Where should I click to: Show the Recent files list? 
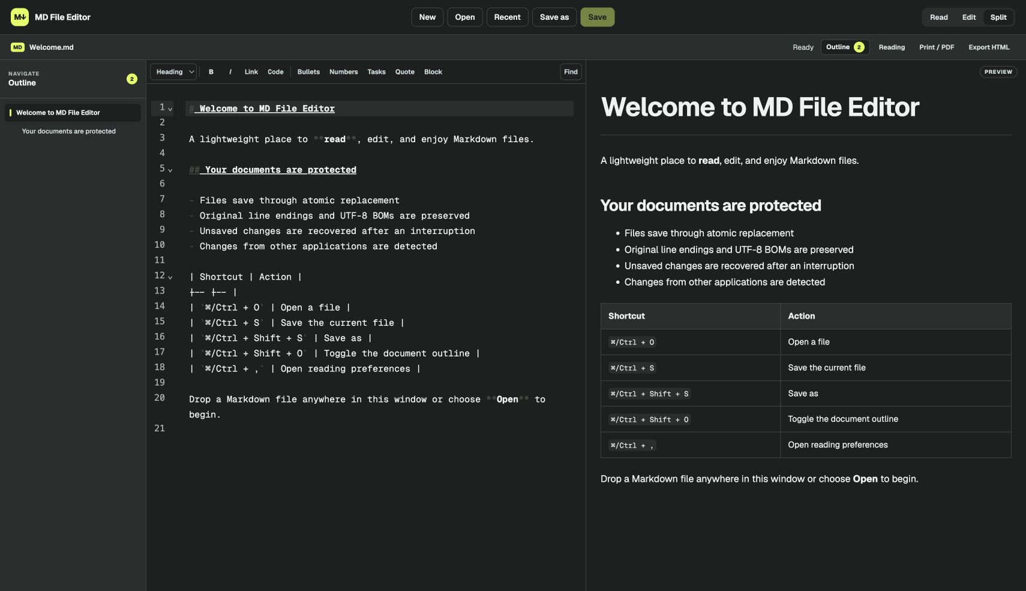[x=508, y=17]
